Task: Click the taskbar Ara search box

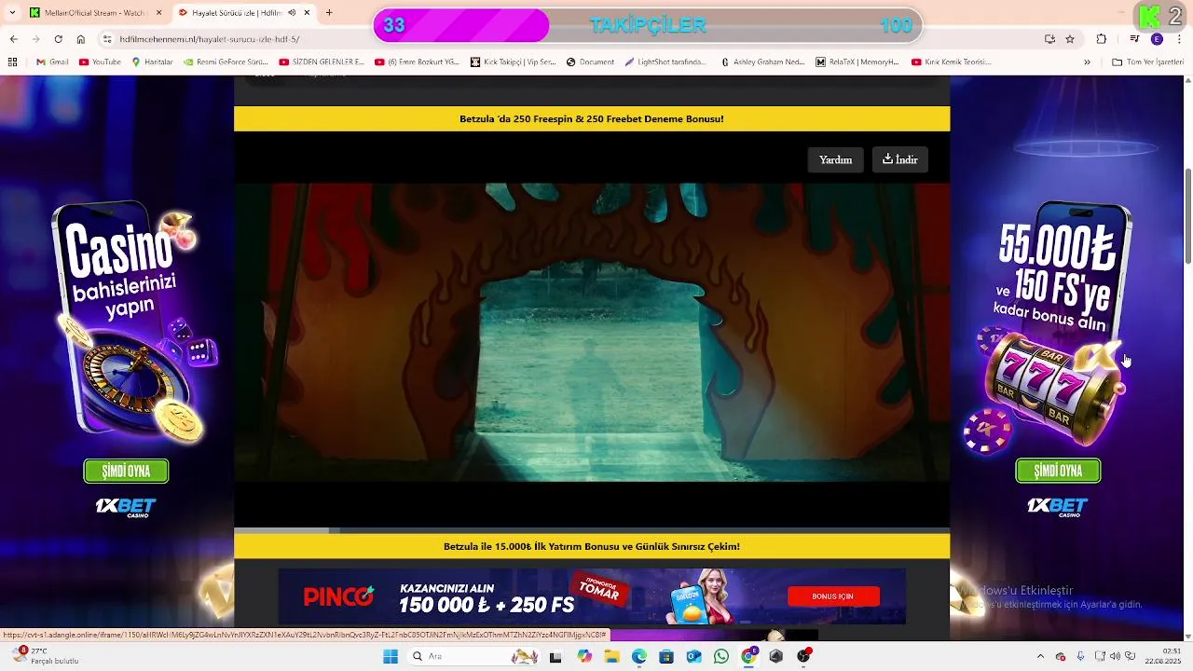Action: (x=473, y=656)
